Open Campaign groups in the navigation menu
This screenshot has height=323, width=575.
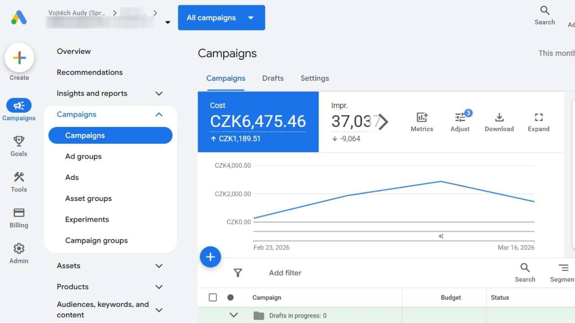(96, 240)
